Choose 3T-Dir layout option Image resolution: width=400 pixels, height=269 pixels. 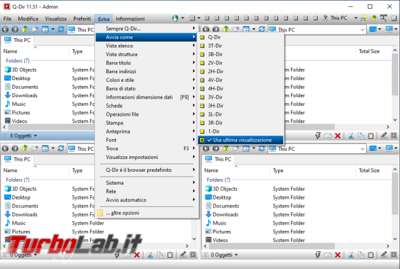(241, 46)
